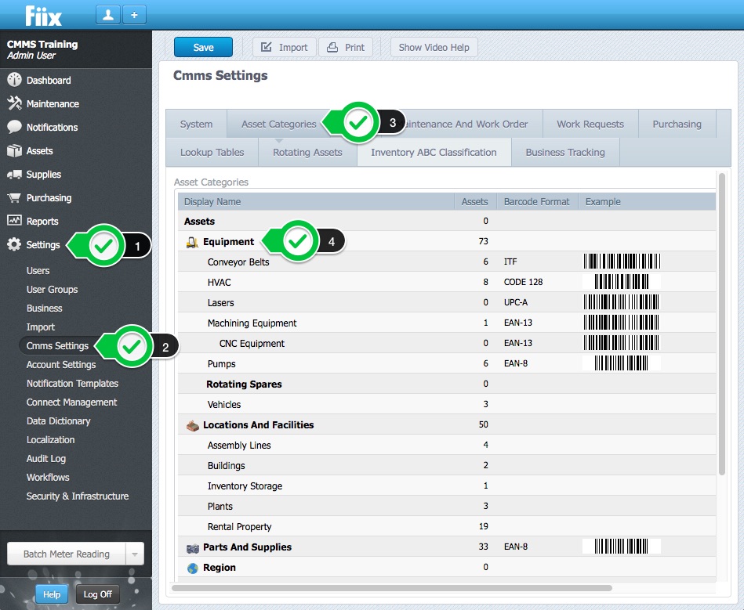Select the Lookup Tables tab
The width and height of the screenshot is (744, 610).
212,152
